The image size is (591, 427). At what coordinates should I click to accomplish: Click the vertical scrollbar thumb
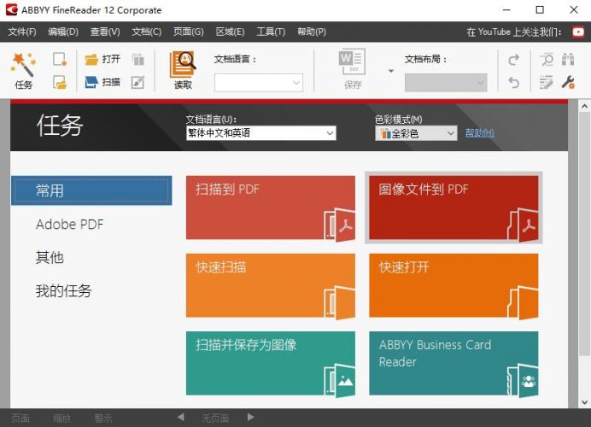coord(584,234)
